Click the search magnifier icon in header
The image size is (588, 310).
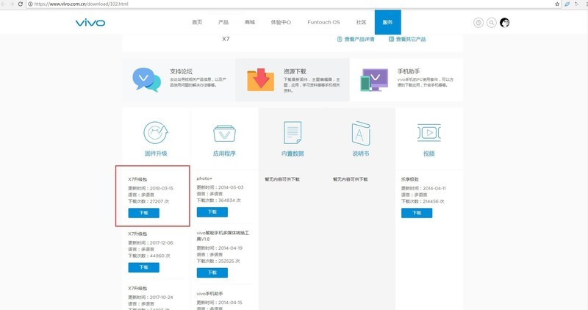click(x=491, y=23)
